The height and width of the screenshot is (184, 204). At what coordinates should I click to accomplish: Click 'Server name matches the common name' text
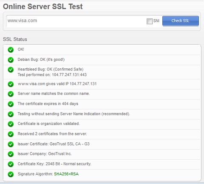[x=54, y=93]
